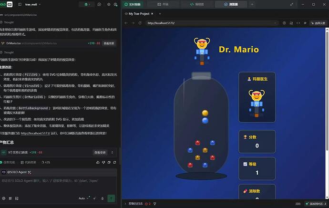Give the response a thumbs up
Viewport: 329px width, 208px height.
coord(98,162)
